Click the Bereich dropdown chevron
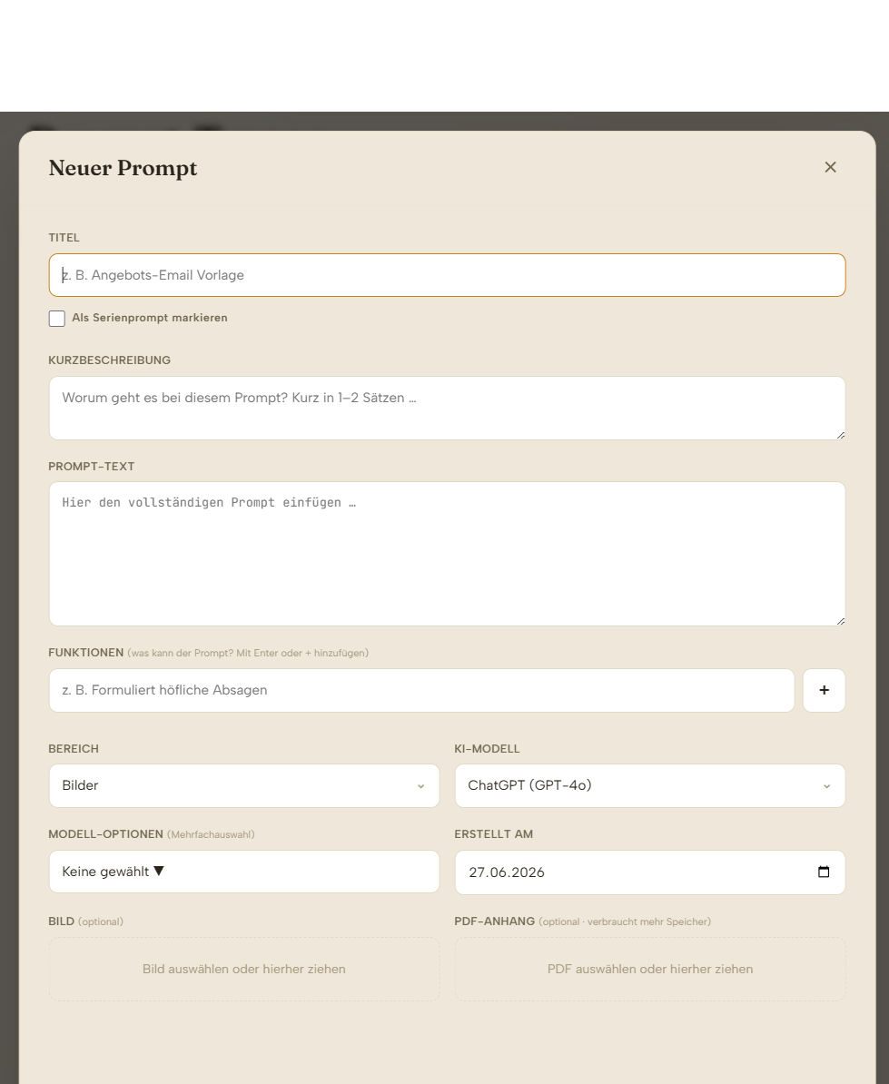 click(x=421, y=786)
